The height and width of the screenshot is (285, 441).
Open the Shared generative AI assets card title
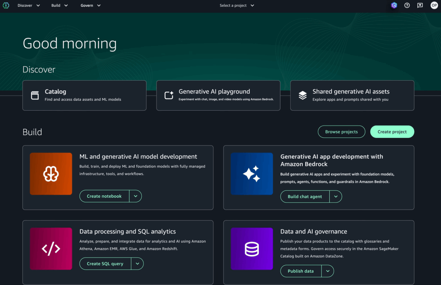pyautogui.click(x=351, y=92)
